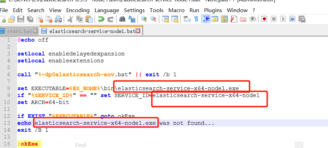Click the Save All toolbar icon

pos(30,19)
